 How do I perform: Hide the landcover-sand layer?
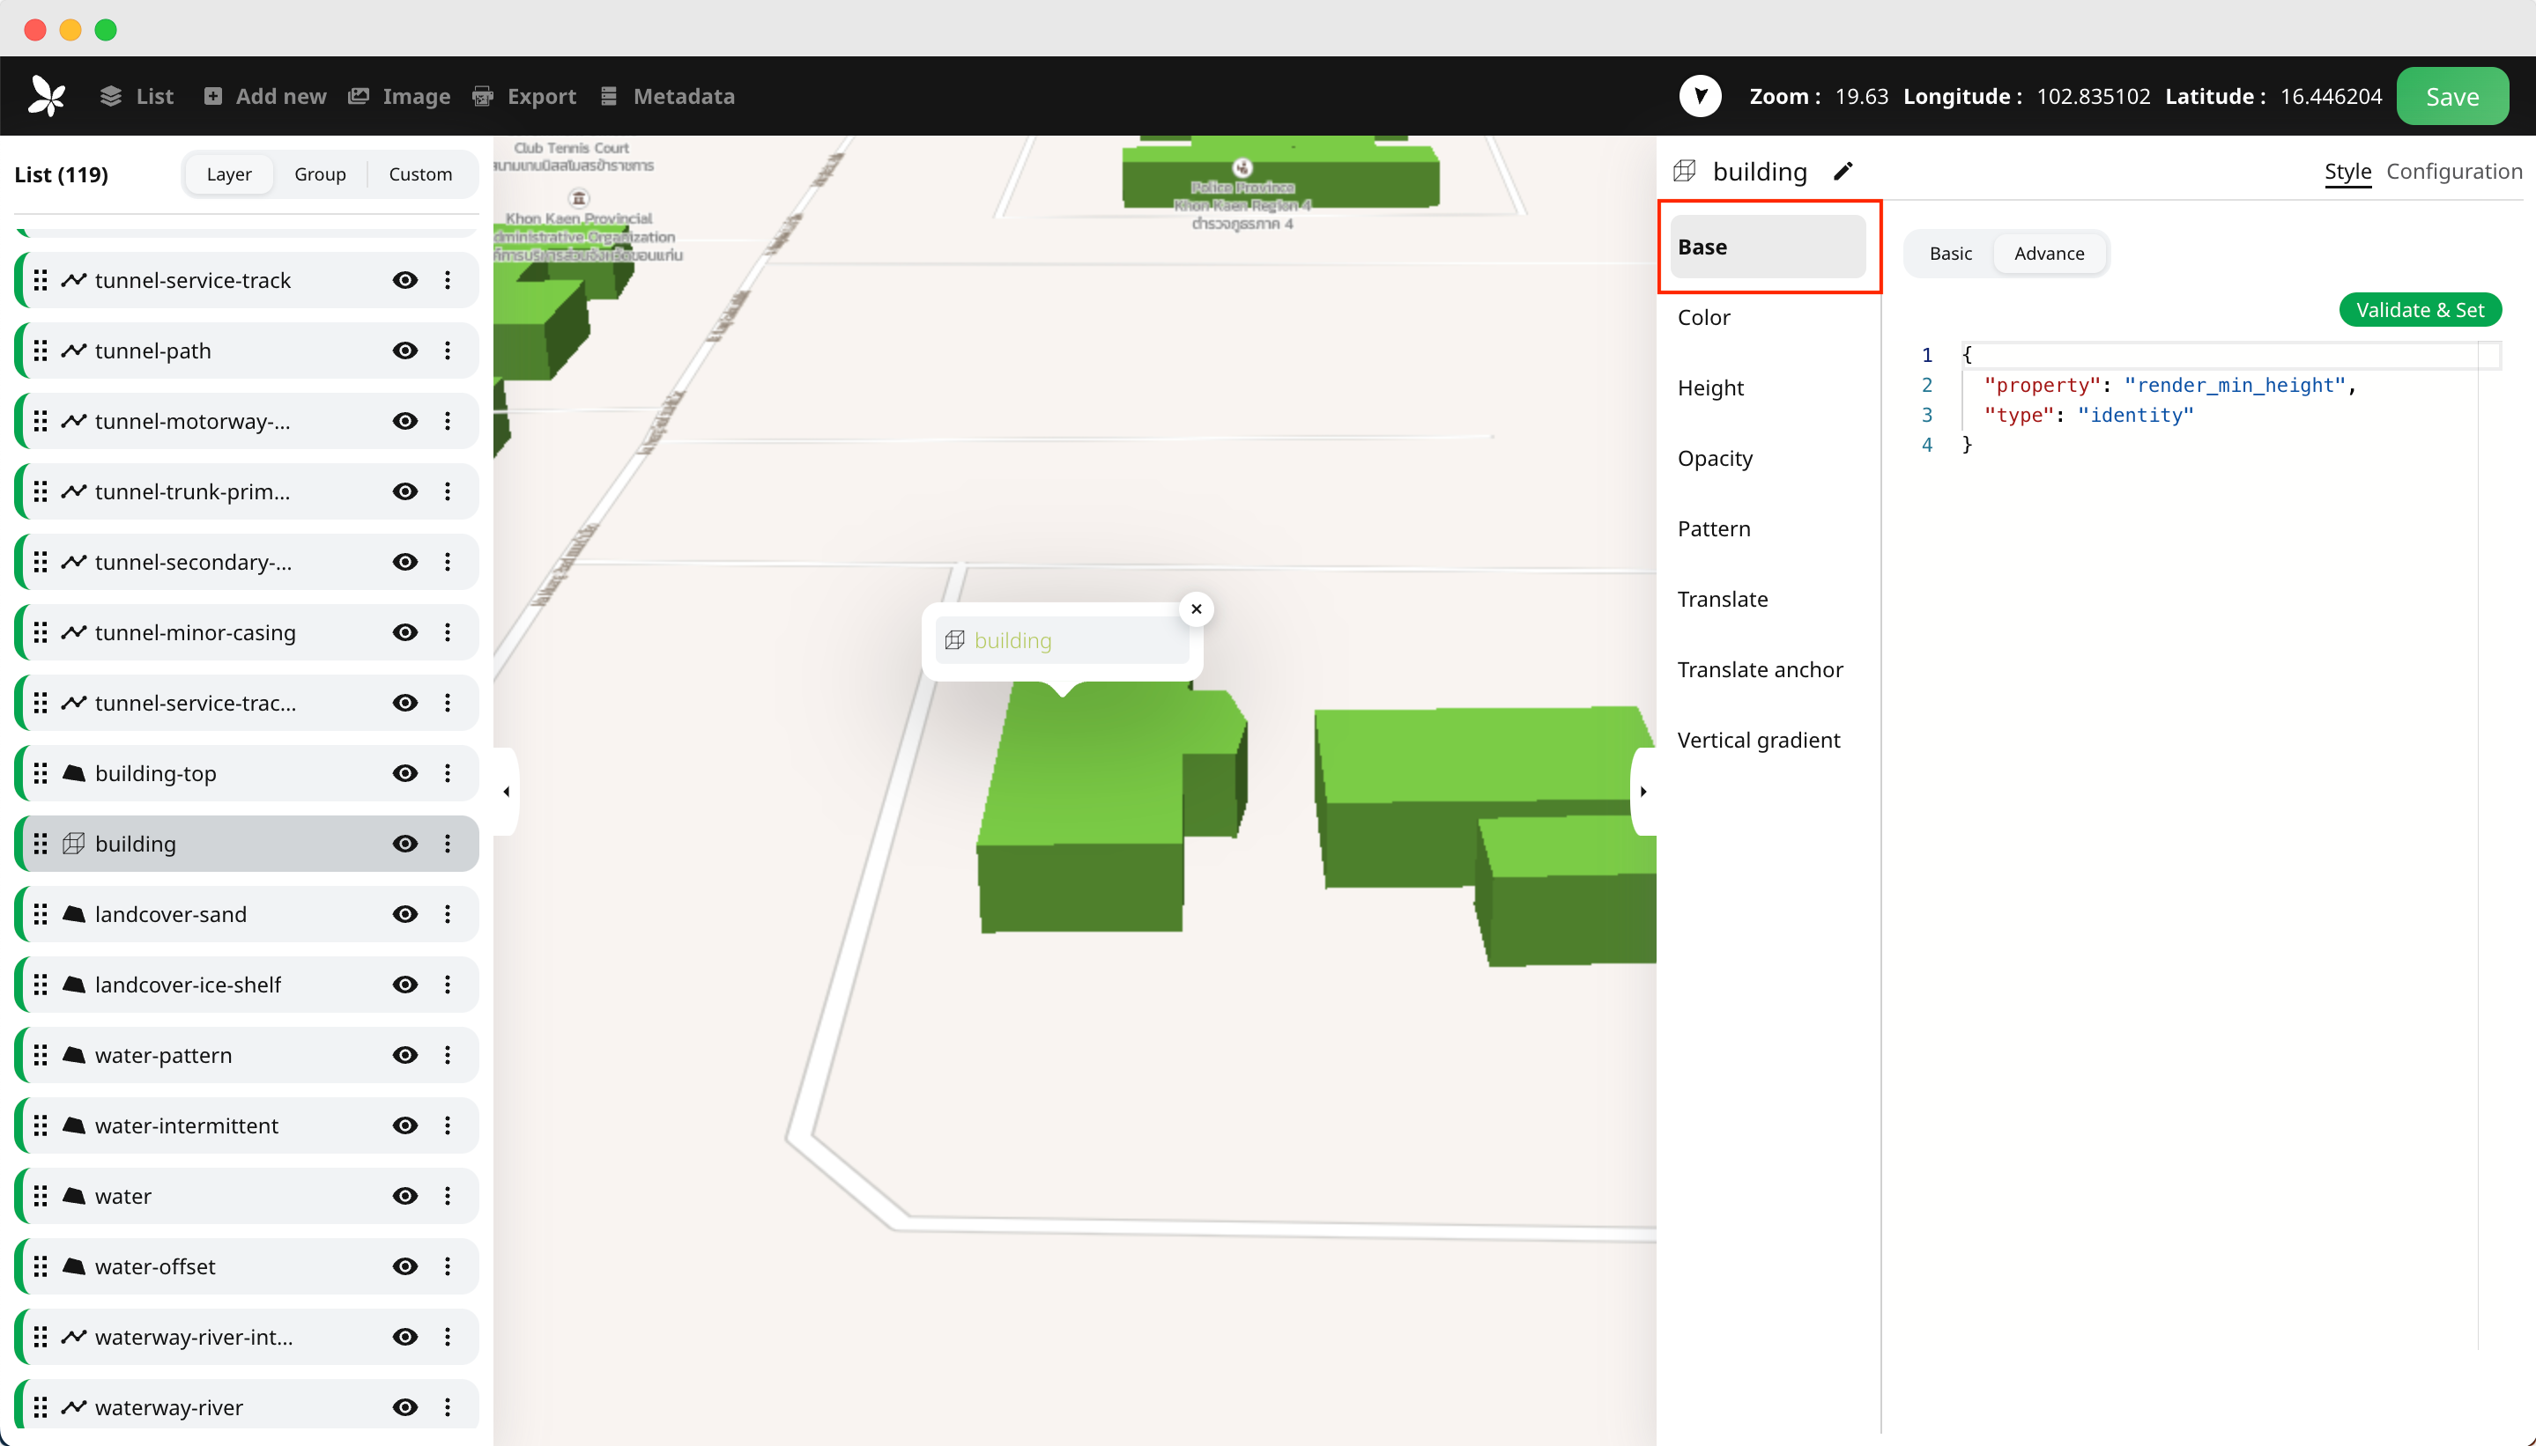(x=404, y=915)
